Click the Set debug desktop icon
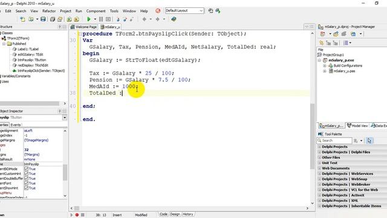Screen dimensions: 387x218 (x=218, y=11)
